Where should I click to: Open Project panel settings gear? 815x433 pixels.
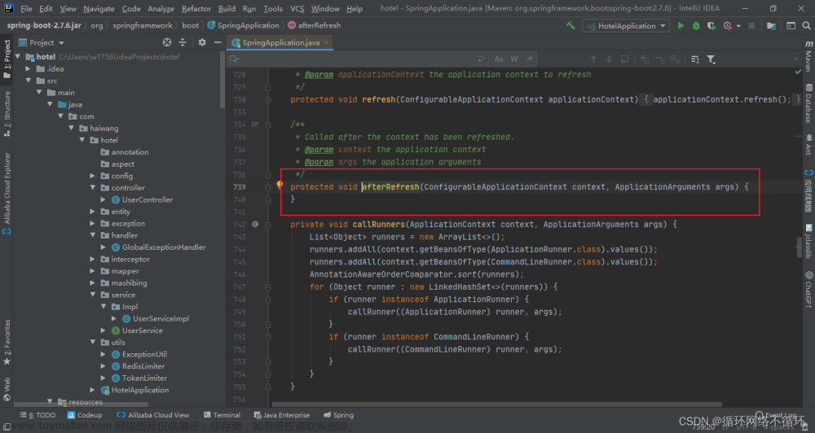202,42
